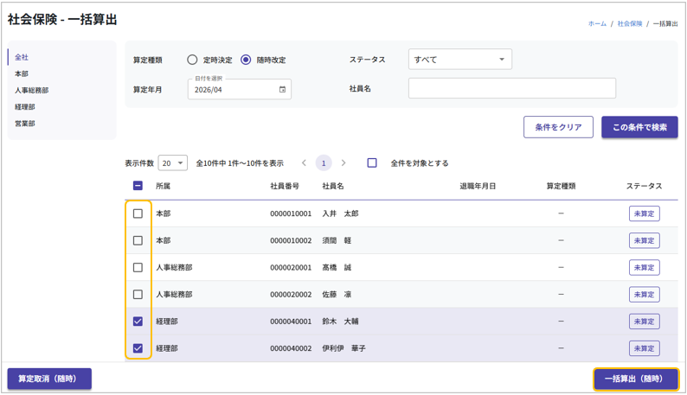Viewport: 687px width, 395px height.
Task: Click into the 社員名 text field
Action: (x=511, y=88)
